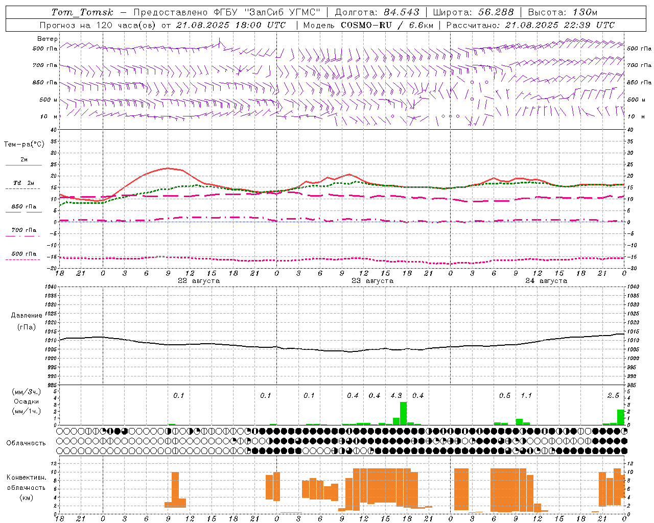This screenshot has height=523, width=654.
Task: Click the tallest green precipitation bar
Action: point(403,414)
